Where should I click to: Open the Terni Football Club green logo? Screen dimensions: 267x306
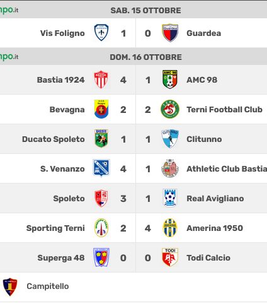170,109
